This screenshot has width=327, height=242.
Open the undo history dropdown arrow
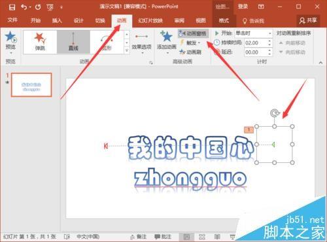coord(30,7)
